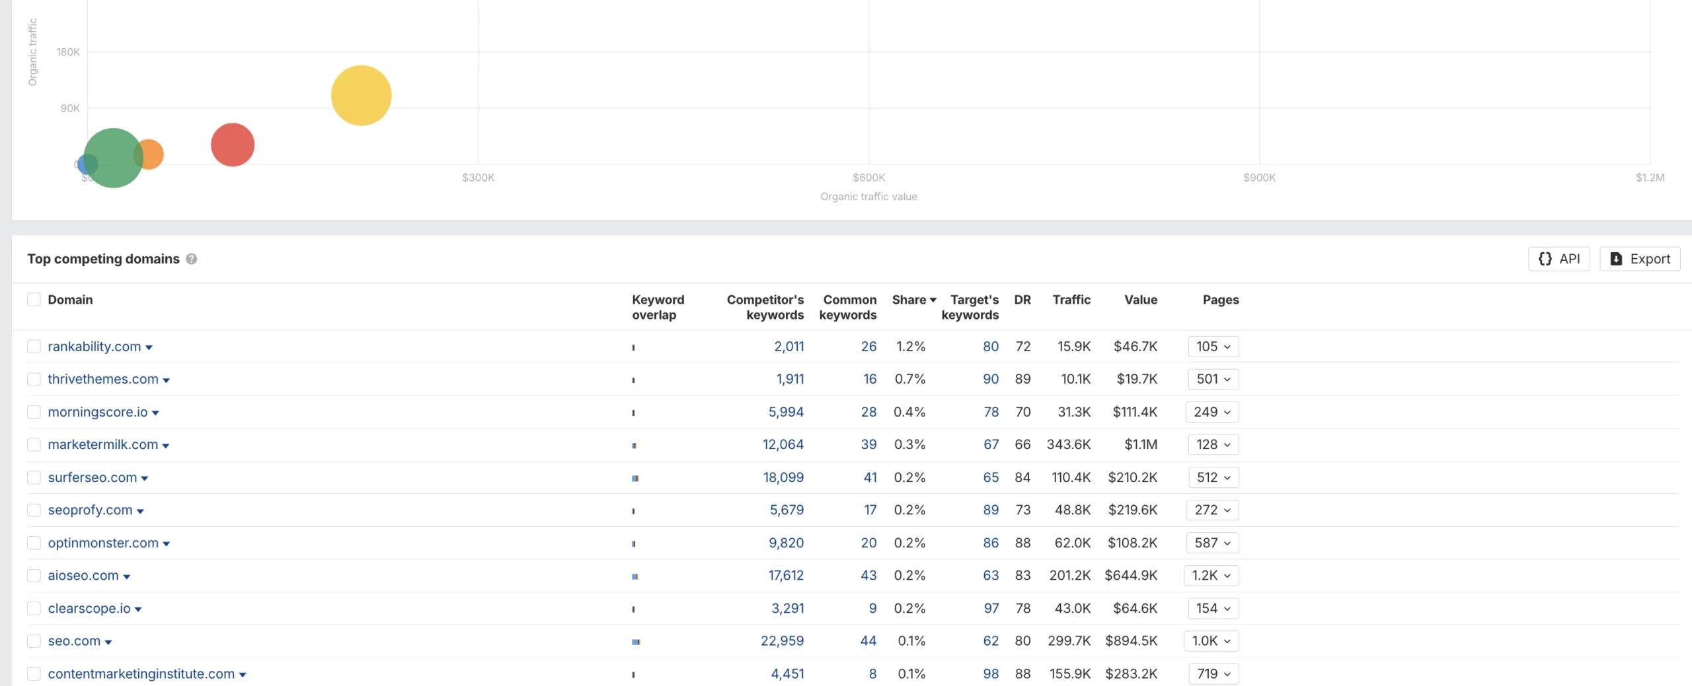Open the thrivethemes.com domain link
The height and width of the screenshot is (686, 1692).
(x=102, y=379)
